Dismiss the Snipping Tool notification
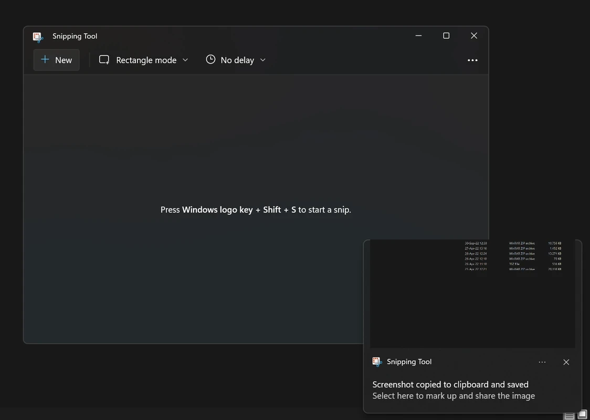Viewport: 590px width, 420px height. pos(566,362)
